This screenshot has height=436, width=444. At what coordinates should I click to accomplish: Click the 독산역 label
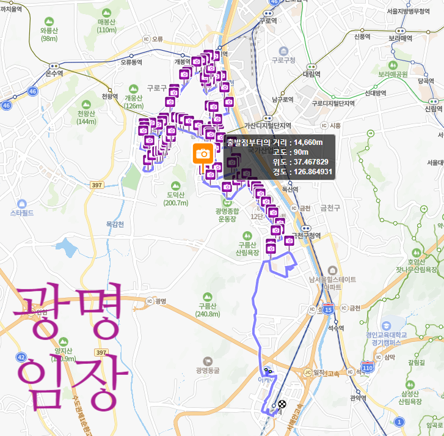[x=290, y=189]
